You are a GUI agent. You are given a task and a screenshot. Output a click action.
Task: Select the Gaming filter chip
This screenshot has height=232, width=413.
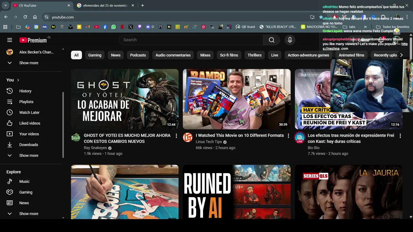coord(95,55)
